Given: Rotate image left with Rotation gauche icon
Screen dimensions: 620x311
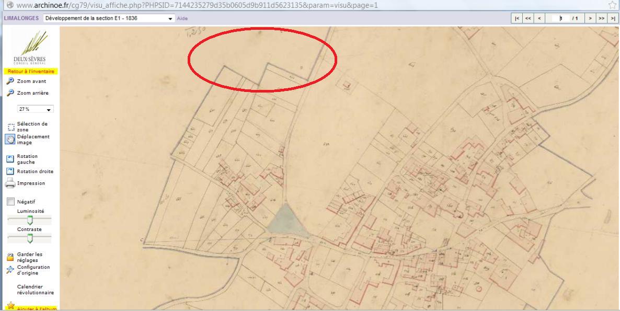Looking at the screenshot, I should (10, 159).
